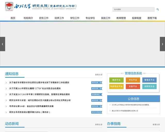The image size is (165, 132).
Task: Open 导师讲坛第104讲 食品安全 notice
Action: click(x=31, y=106)
